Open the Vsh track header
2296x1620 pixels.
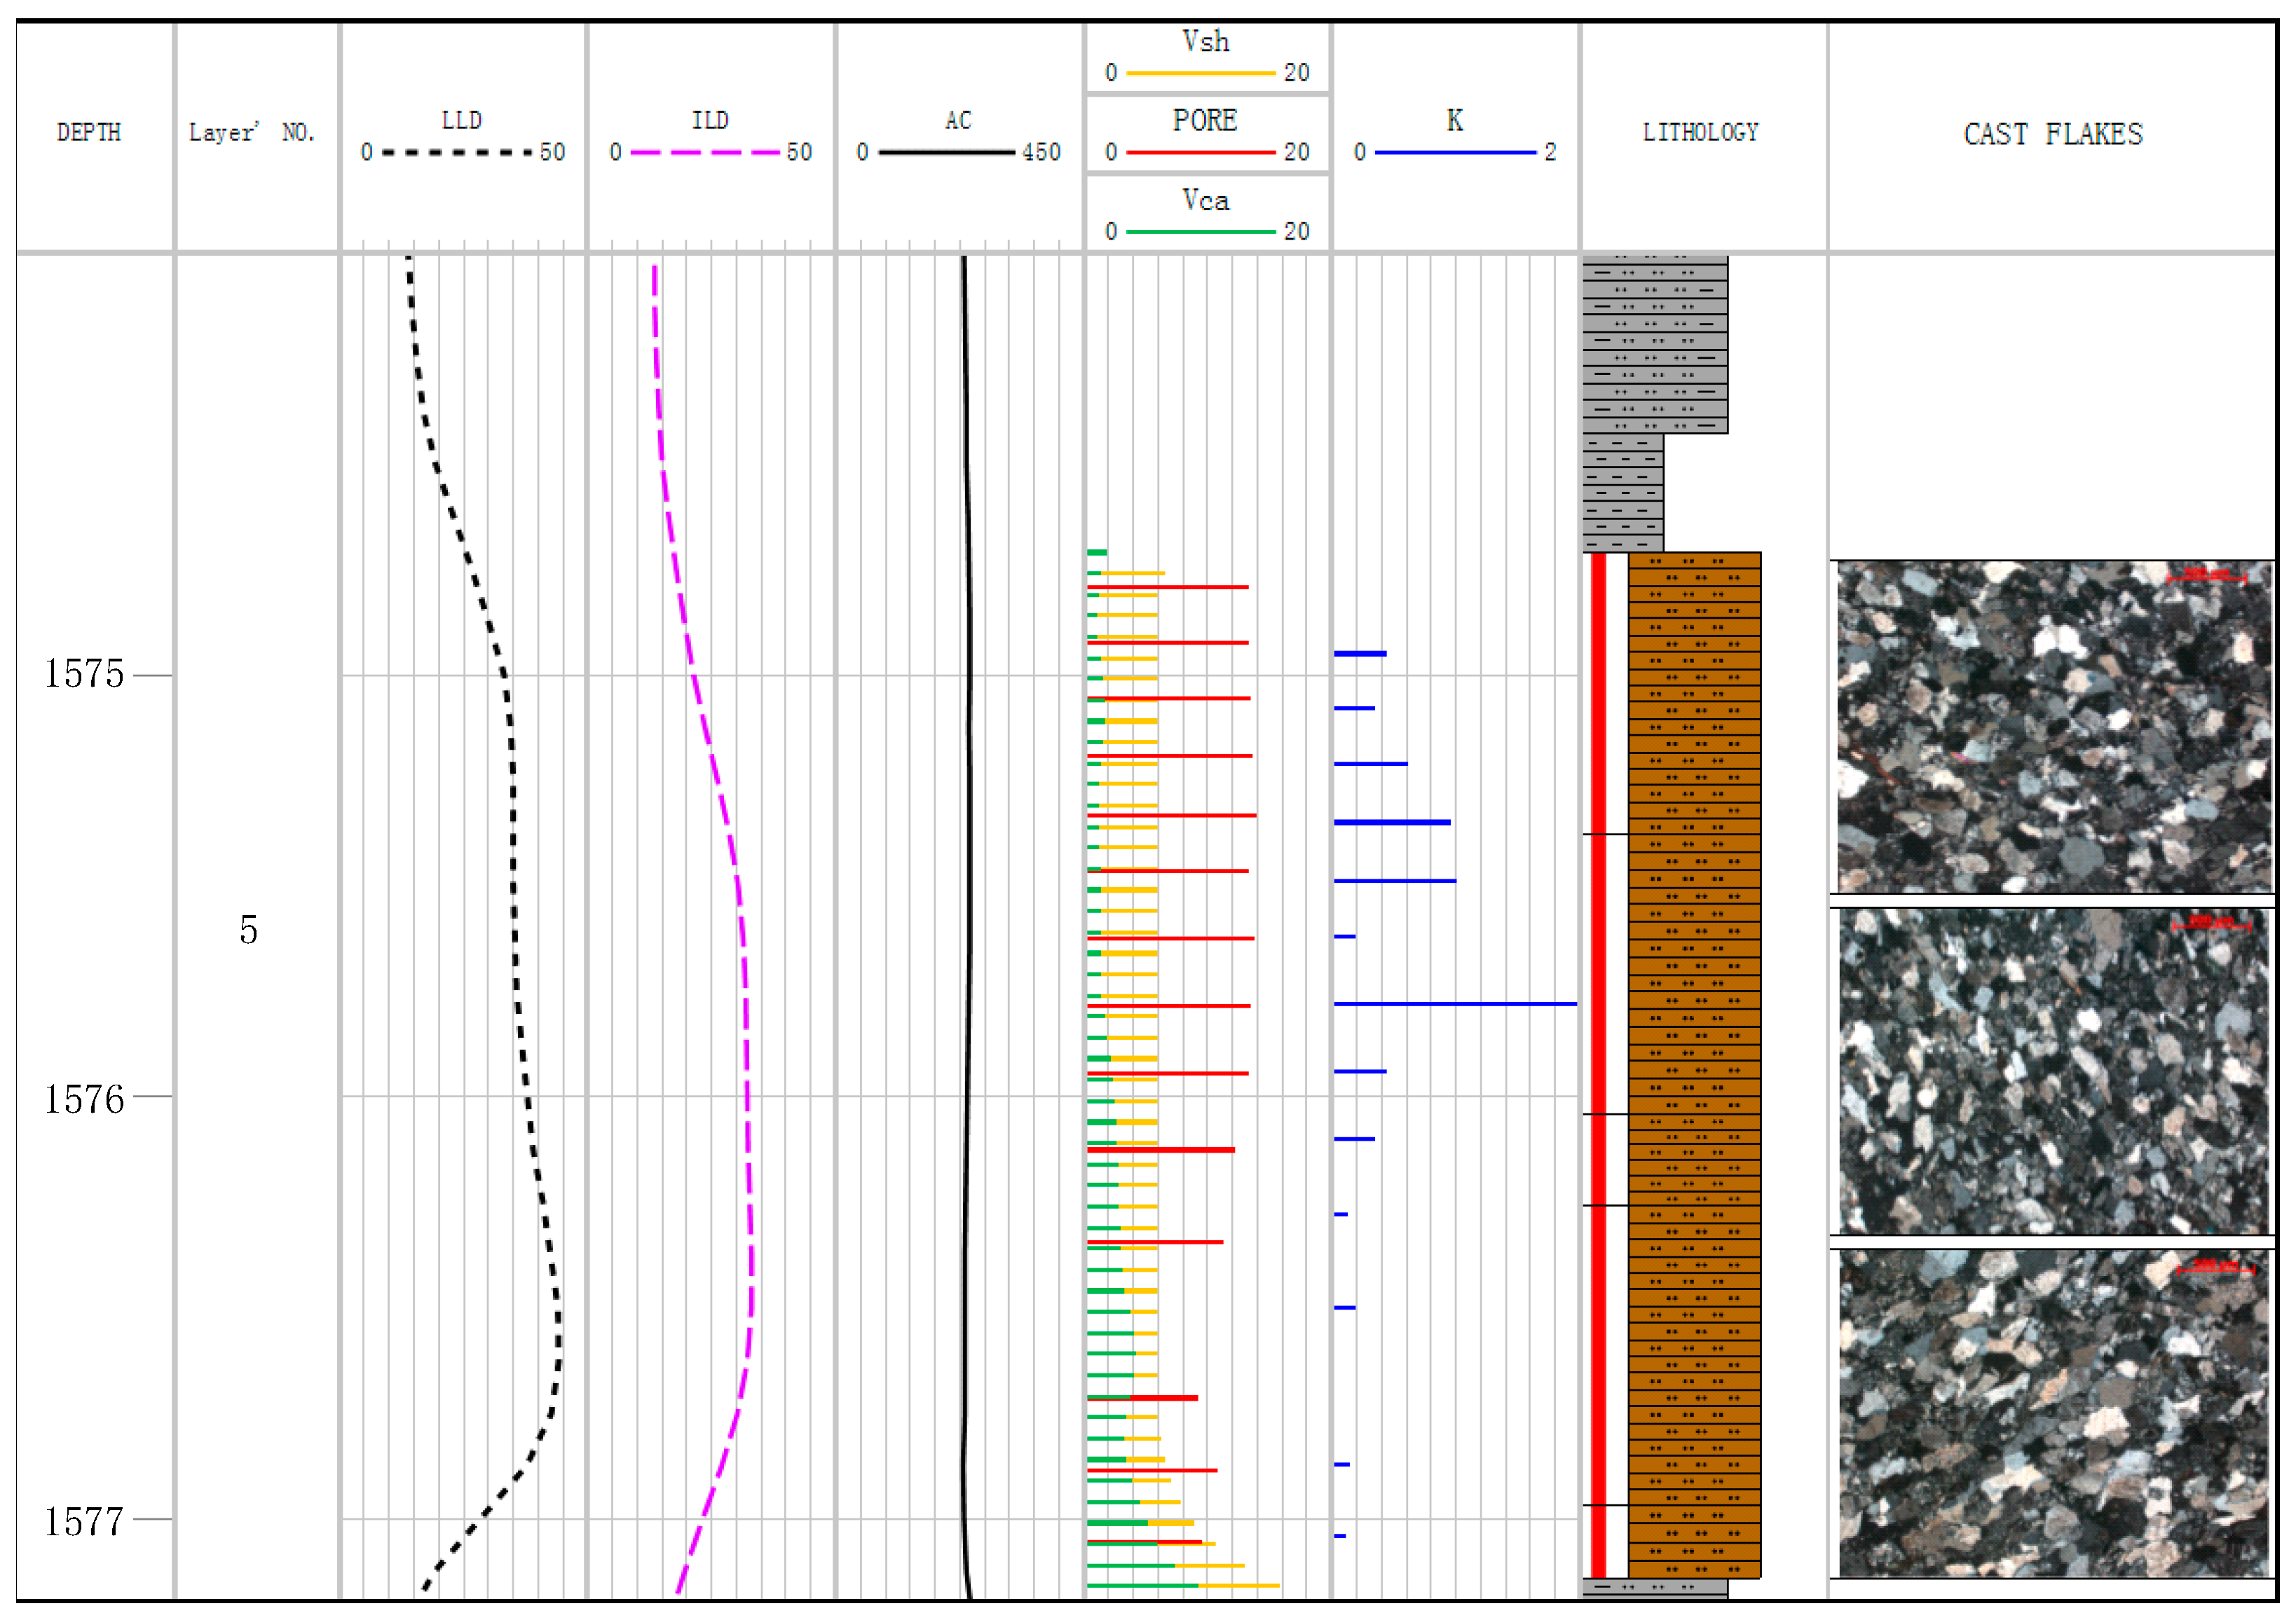[1205, 42]
